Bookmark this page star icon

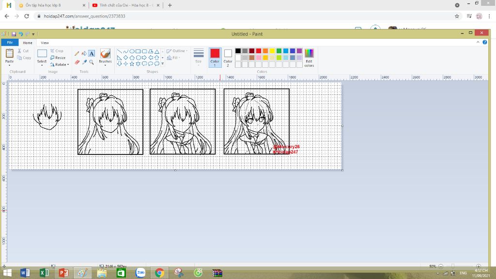click(x=457, y=16)
